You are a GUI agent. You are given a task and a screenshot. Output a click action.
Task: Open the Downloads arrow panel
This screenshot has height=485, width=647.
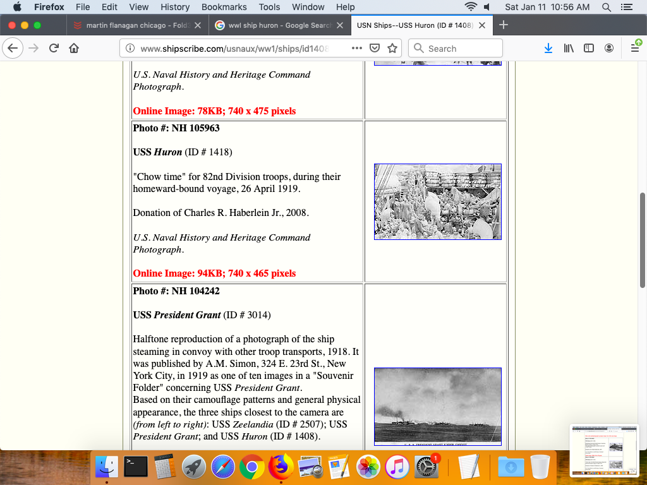[548, 49]
